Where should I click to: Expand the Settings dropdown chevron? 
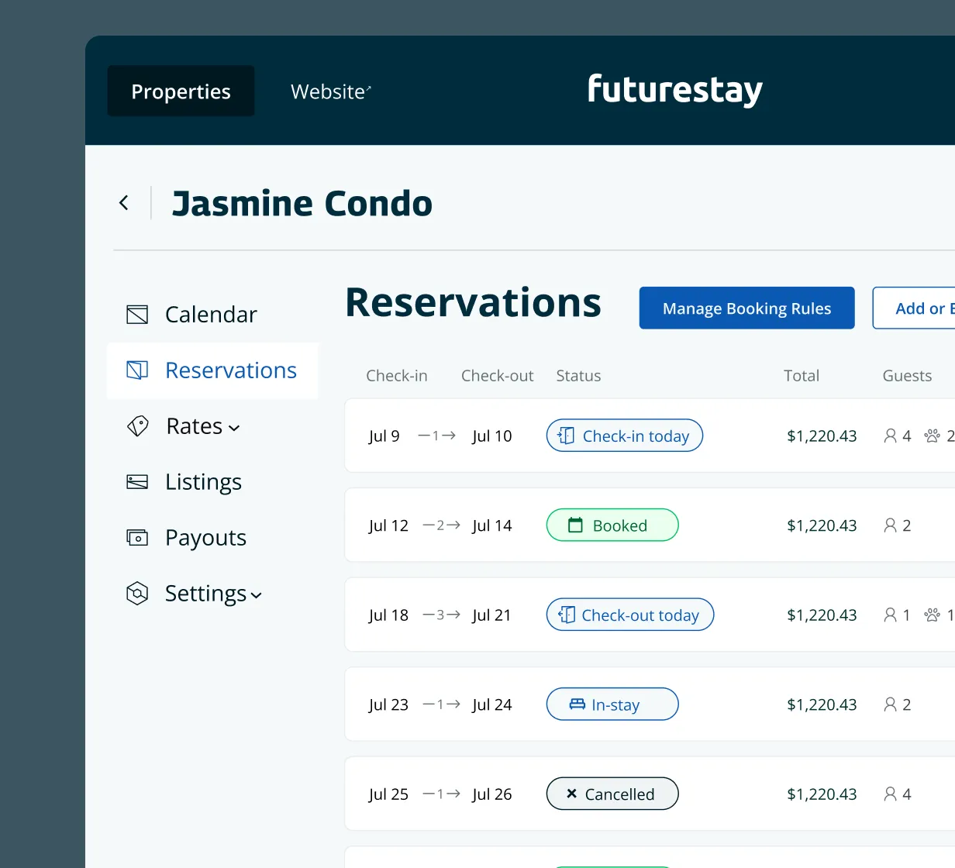(257, 595)
